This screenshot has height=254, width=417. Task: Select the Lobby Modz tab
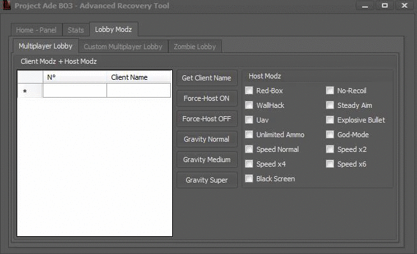coord(113,29)
